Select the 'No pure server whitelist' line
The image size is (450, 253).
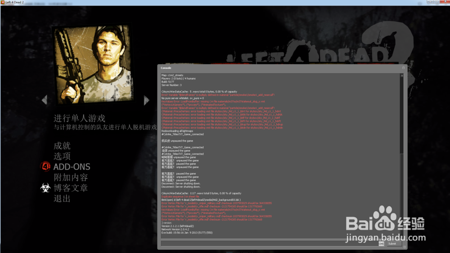(x=183, y=98)
